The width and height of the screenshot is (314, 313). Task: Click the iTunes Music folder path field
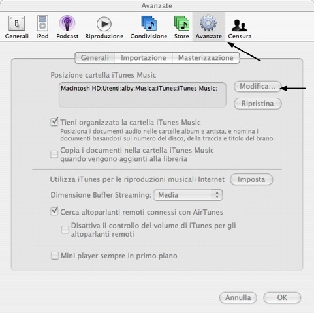point(142,95)
